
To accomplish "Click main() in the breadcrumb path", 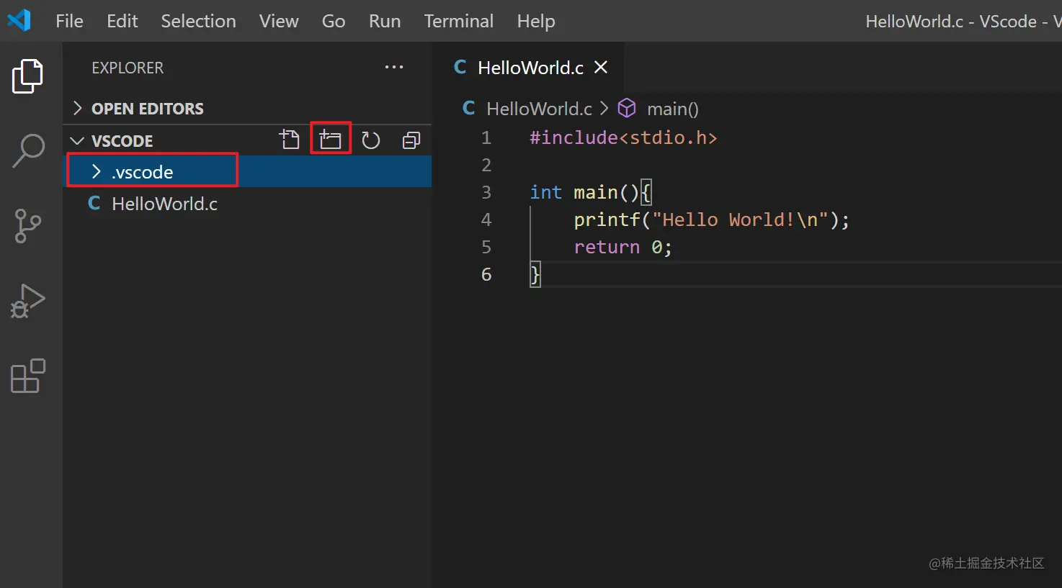I will click(x=673, y=109).
